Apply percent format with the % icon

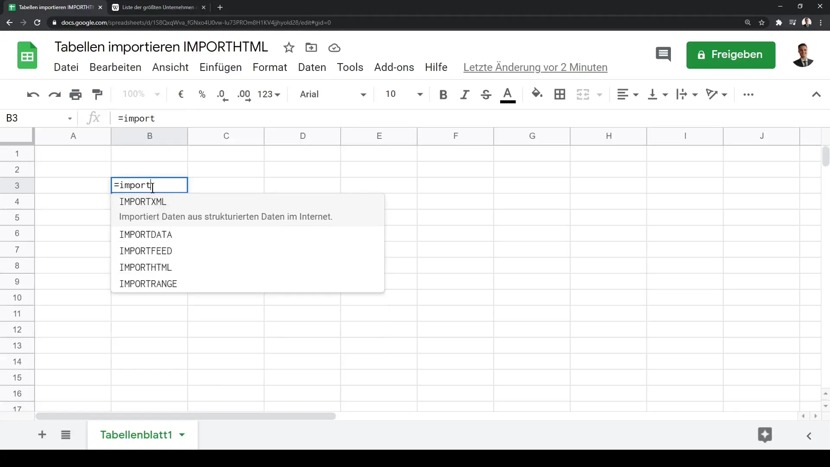click(x=202, y=94)
